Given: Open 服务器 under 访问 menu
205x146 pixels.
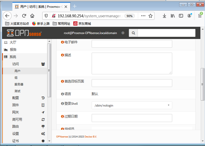Looking at the screenshot, I should [19, 84].
